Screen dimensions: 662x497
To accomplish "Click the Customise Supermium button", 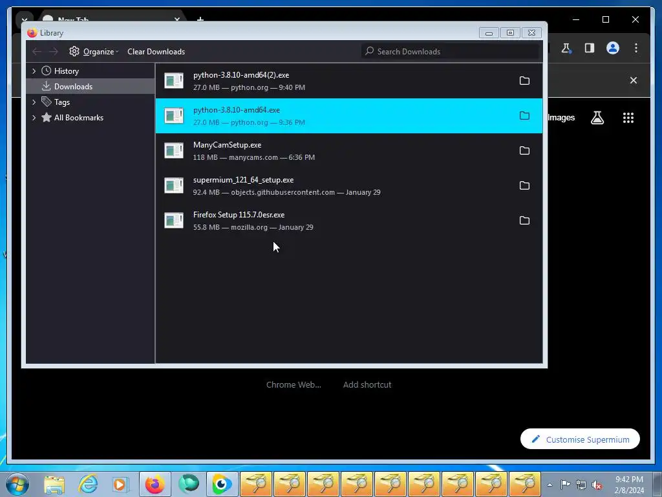I will click(x=580, y=439).
